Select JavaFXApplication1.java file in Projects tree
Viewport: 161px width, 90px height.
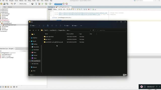tap(10, 25)
